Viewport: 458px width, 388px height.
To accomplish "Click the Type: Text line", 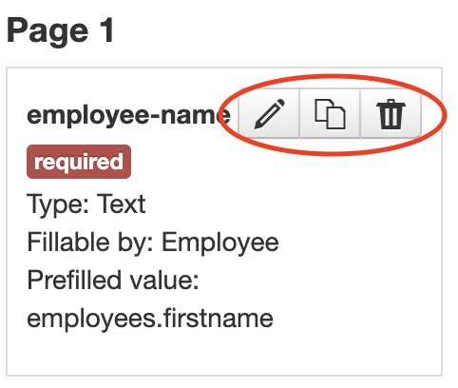I will 86,204.
